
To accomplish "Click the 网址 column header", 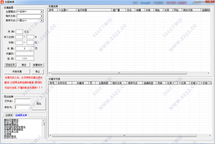I will pyautogui.click(x=177, y=10).
